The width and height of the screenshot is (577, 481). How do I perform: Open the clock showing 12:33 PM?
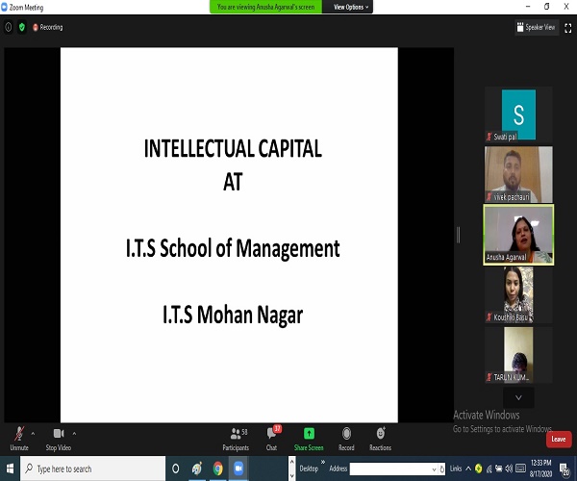tap(540, 468)
